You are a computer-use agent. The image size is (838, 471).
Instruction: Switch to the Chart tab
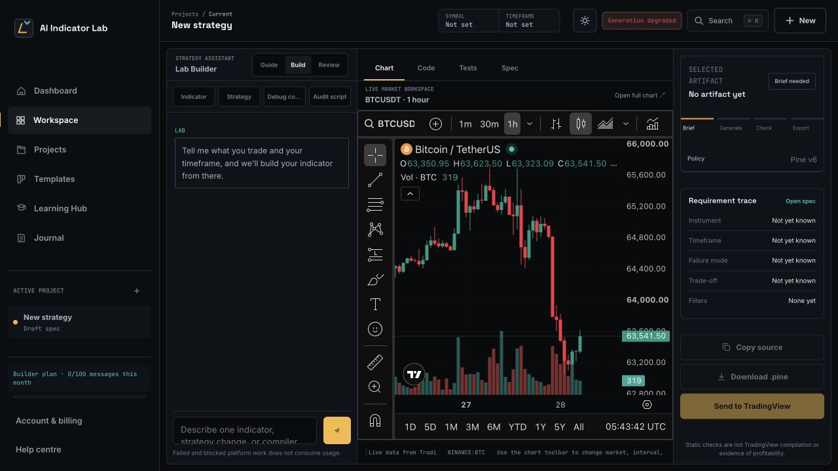(x=384, y=68)
